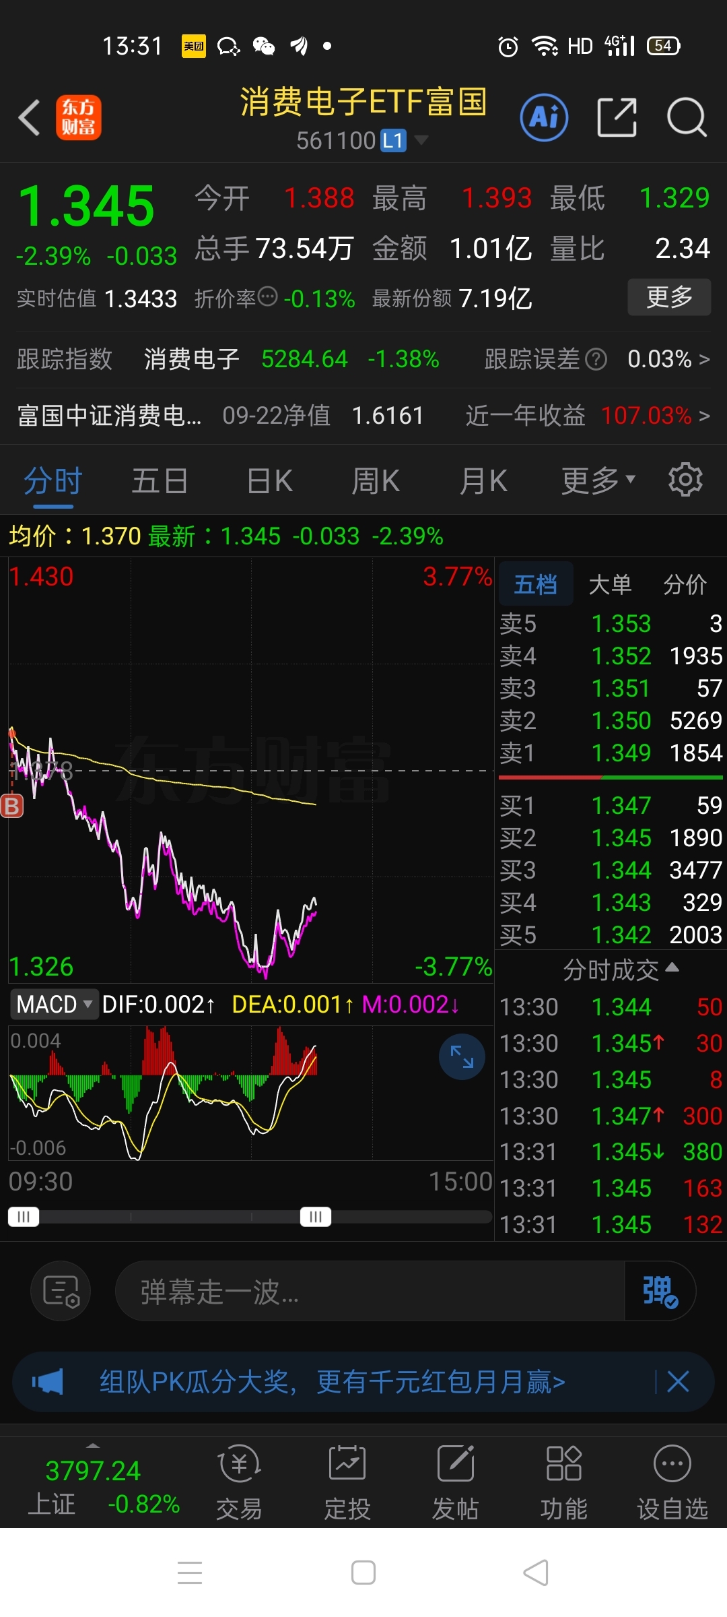This screenshot has width=727, height=1617.
Task: Dismiss the 组队PK banner
Action: tap(678, 1382)
